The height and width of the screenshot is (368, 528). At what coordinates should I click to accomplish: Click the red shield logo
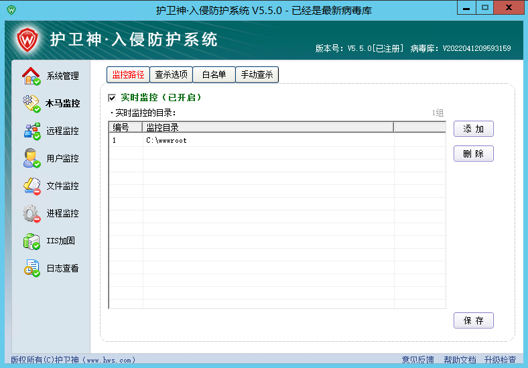(x=27, y=40)
